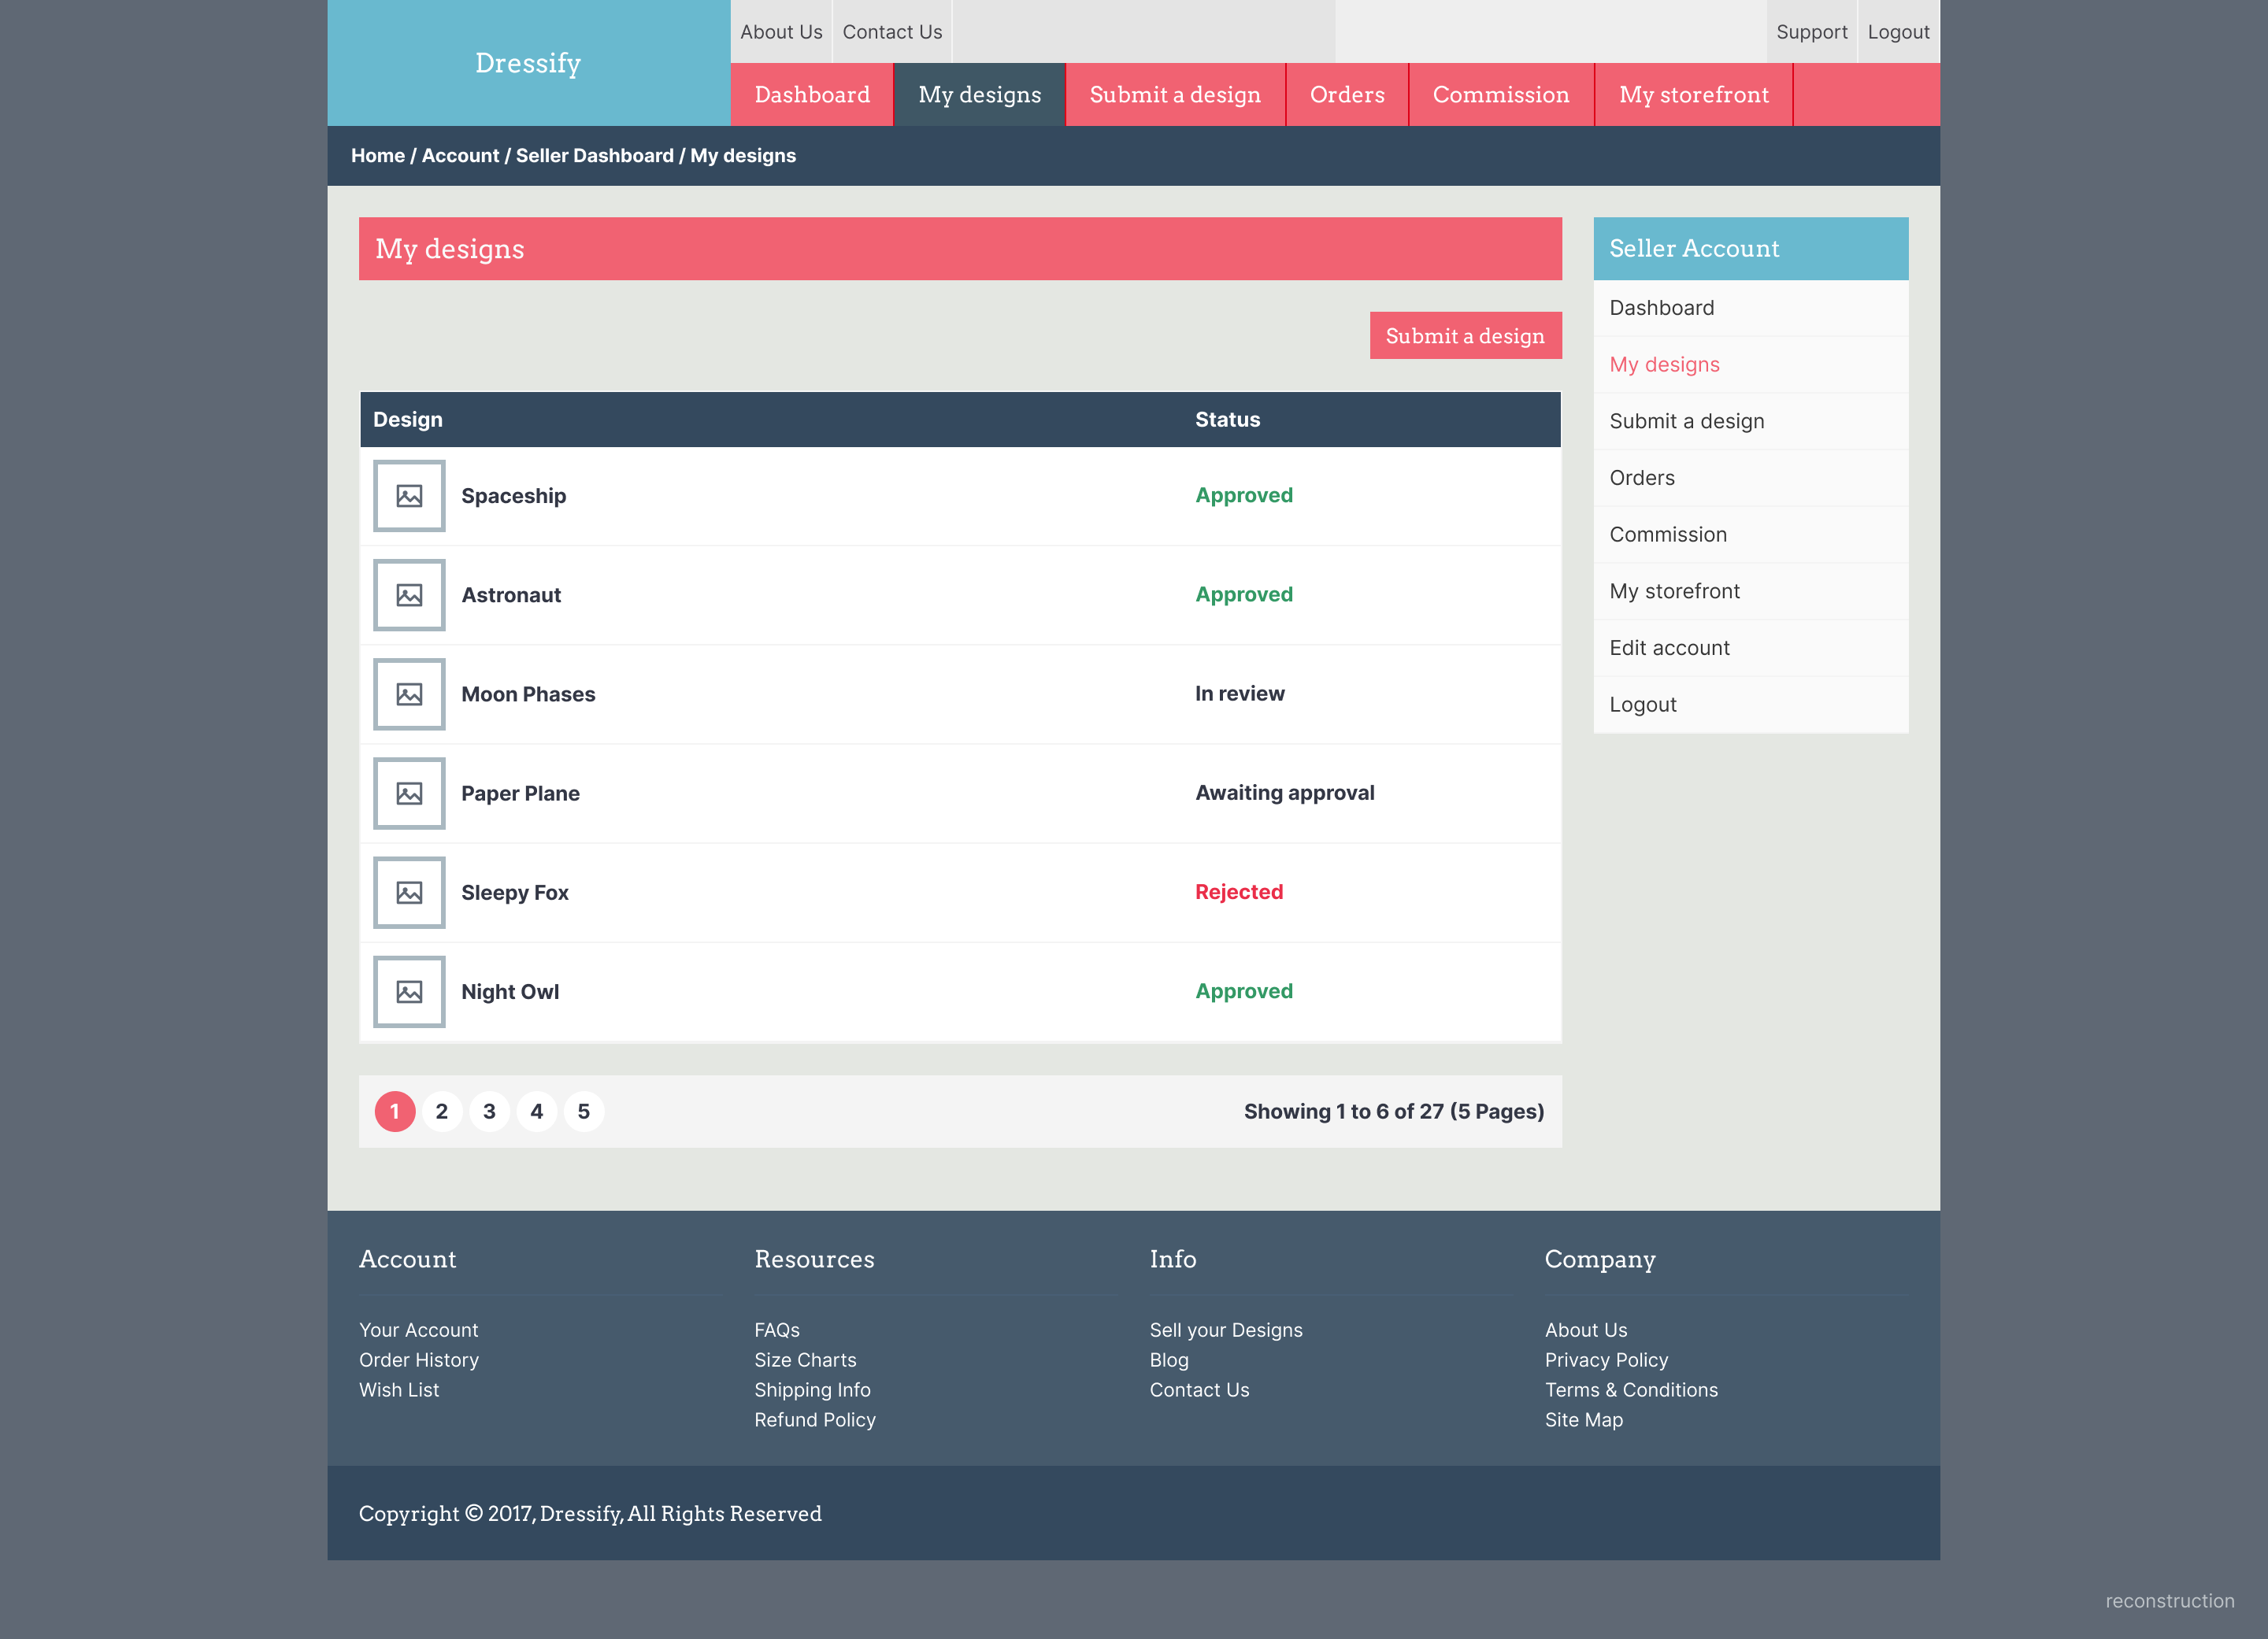The width and height of the screenshot is (2268, 1639).
Task: Open Commission in Seller Account sidebar
Action: click(1750, 535)
